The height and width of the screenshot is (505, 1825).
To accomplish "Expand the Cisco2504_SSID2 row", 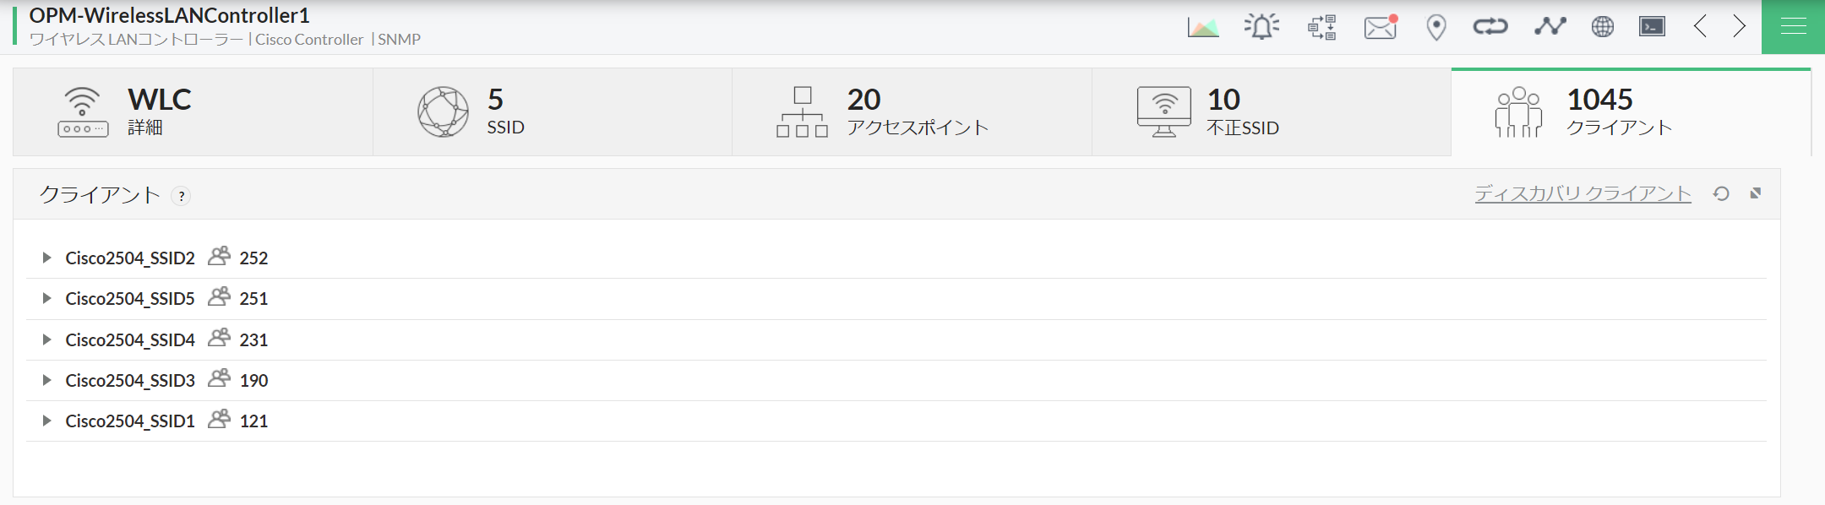I will pyautogui.click(x=47, y=258).
